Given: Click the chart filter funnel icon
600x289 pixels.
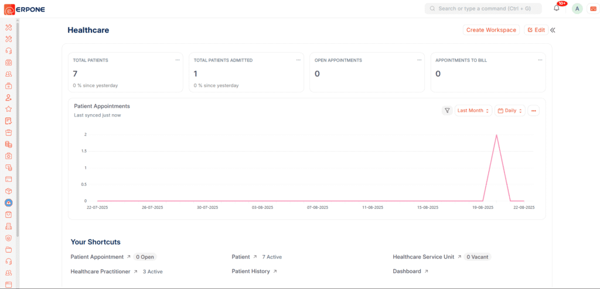Looking at the screenshot, I should pyautogui.click(x=447, y=111).
